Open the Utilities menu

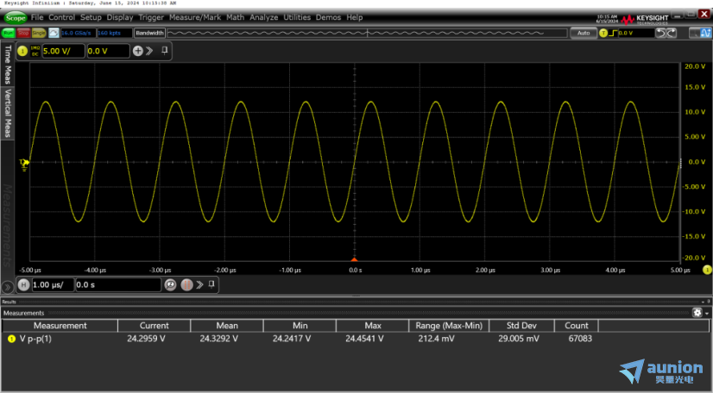pos(297,17)
